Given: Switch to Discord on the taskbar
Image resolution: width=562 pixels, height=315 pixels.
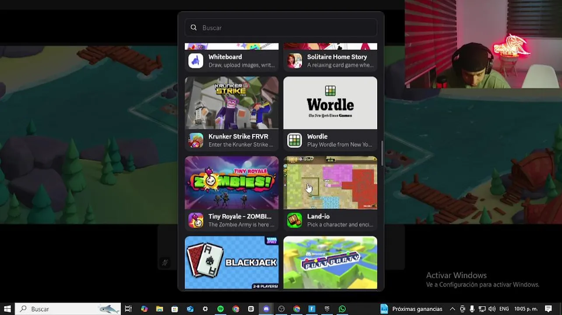Looking at the screenshot, I should 266,309.
